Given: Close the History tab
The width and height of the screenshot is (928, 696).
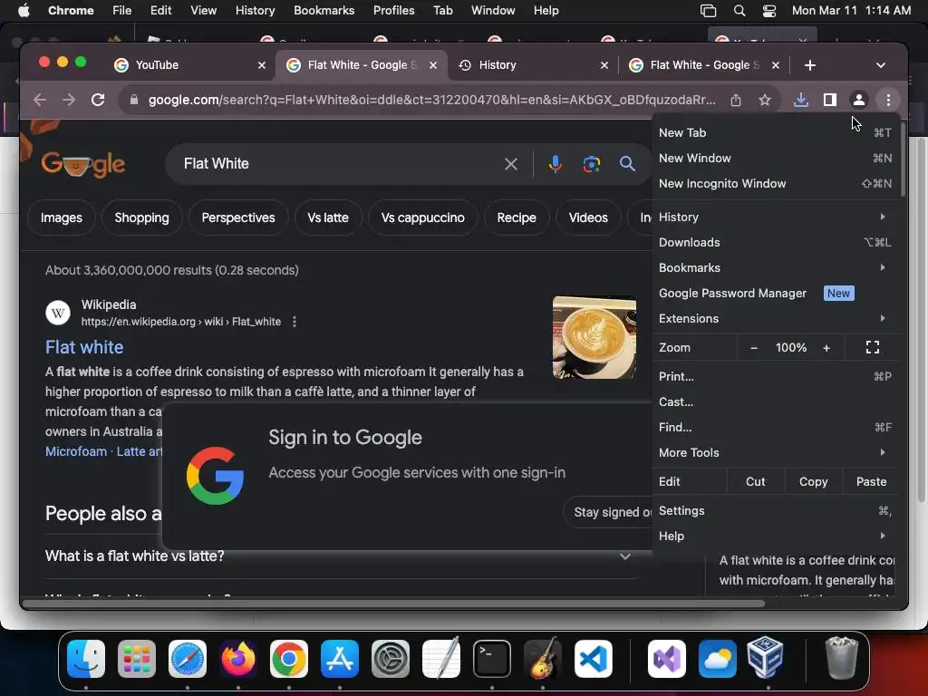Looking at the screenshot, I should (604, 65).
